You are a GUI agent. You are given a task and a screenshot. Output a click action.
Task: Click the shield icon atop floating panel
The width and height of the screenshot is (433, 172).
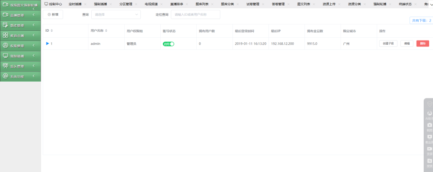tap(430, 104)
